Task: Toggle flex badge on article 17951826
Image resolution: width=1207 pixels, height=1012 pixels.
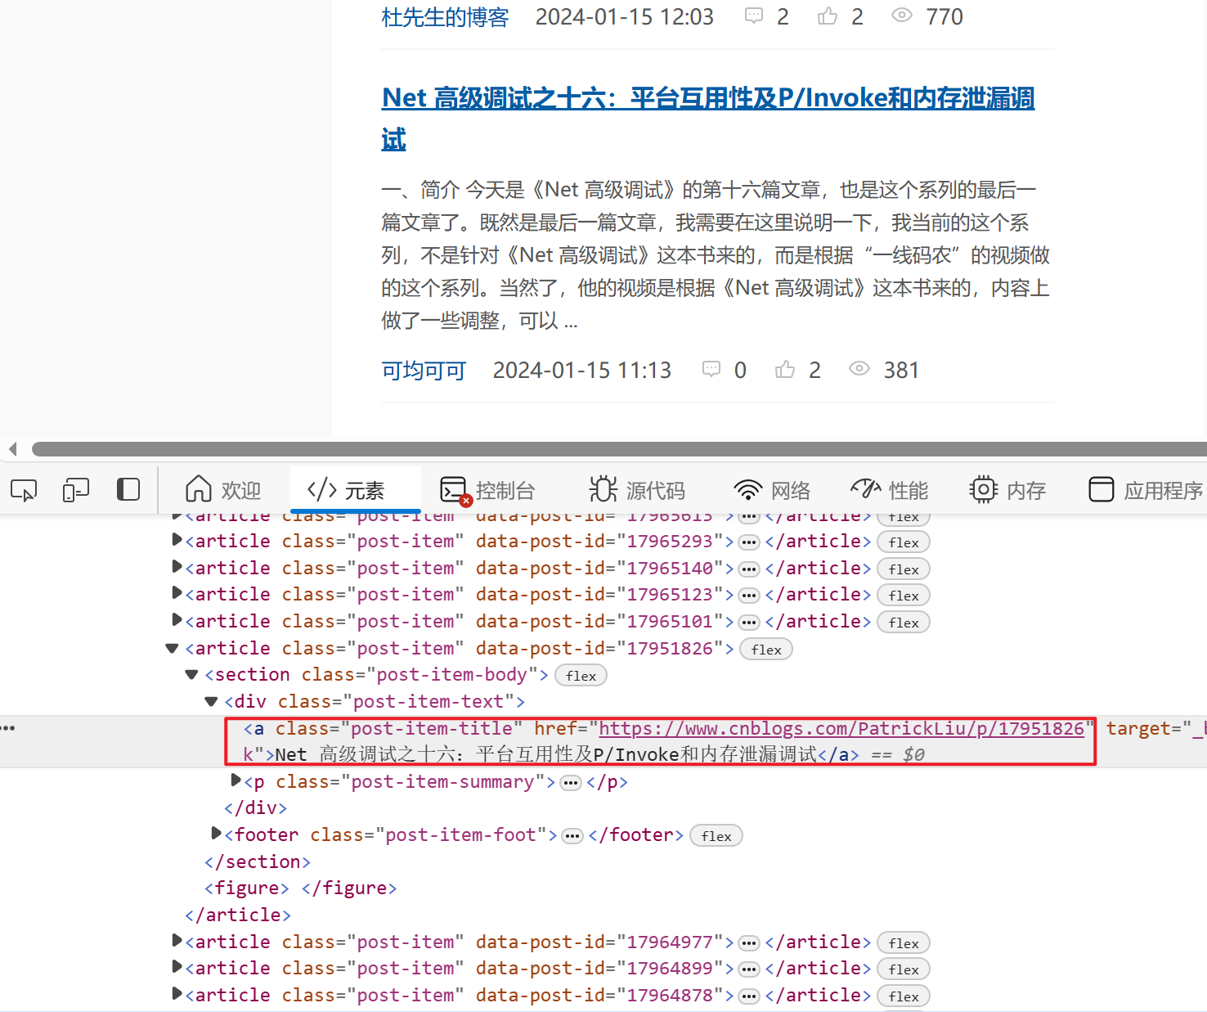Action: (766, 650)
